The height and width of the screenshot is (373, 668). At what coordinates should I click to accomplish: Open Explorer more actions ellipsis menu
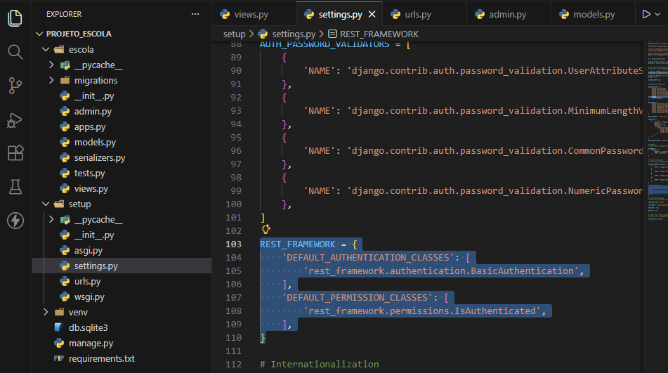pos(195,14)
